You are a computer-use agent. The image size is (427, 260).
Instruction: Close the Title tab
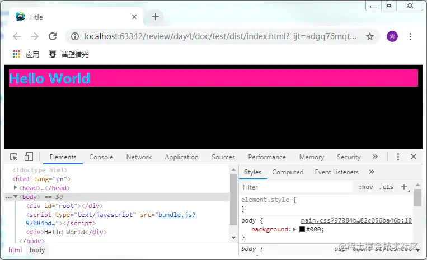pyautogui.click(x=134, y=17)
